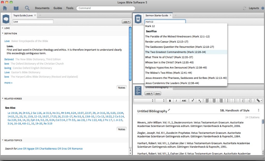Collapse the Definition section

(3, 34)
